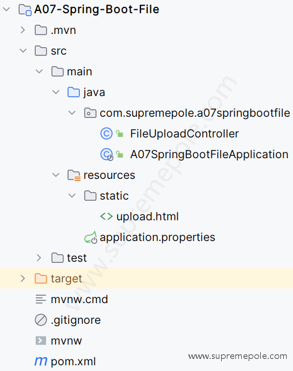Viewport: 293px width, 371px height.
Task: Collapse the A07-Spring-Boot-File project root
Action: (x=6, y=9)
